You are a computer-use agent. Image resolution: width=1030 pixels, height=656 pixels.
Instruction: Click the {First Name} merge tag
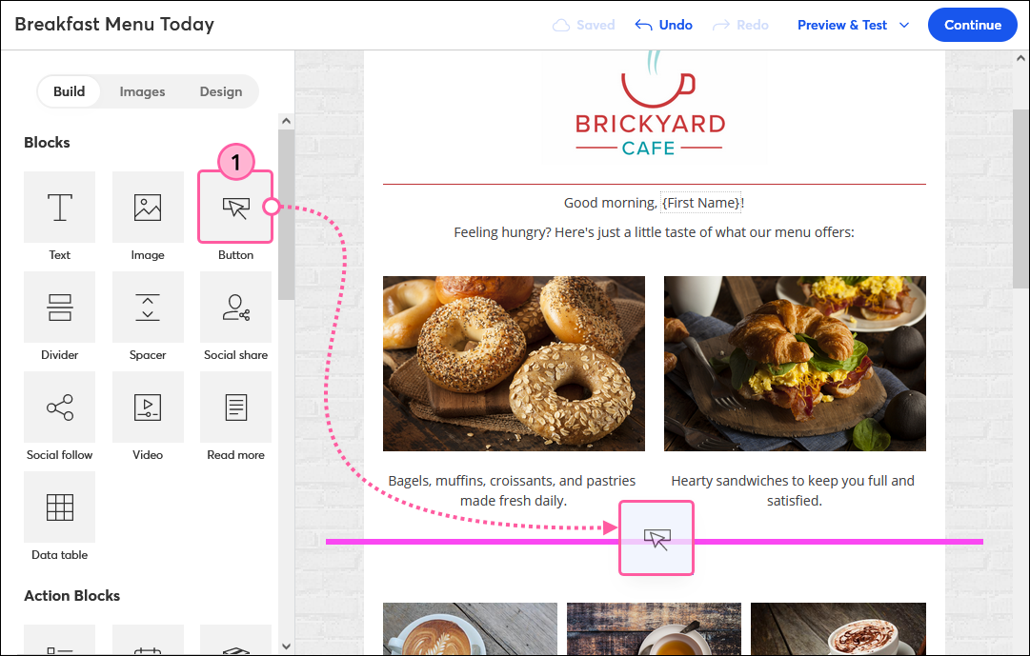(x=701, y=203)
